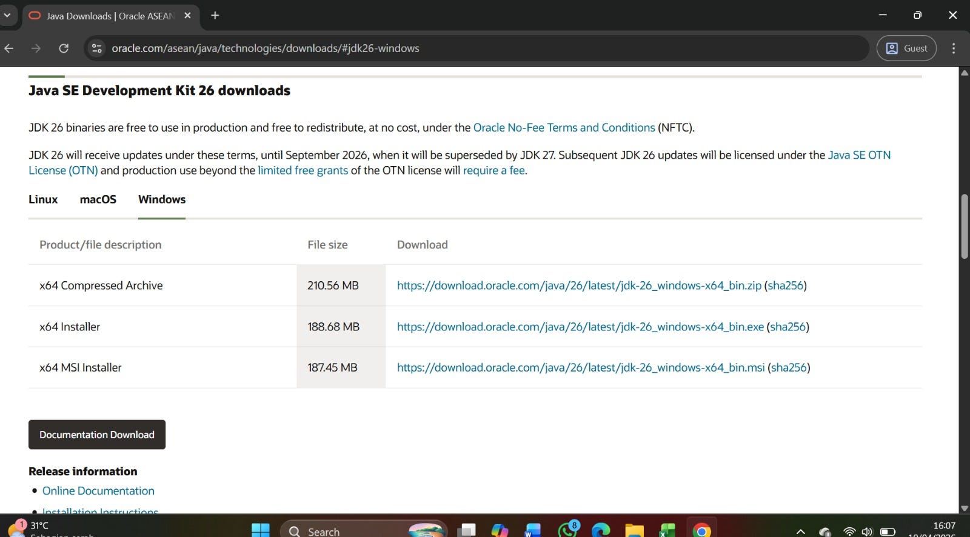Image resolution: width=970 pixels, height=537 pixels.
Task: Download the windows-x64_bin.zip archive
Action: [x=579, y=285]
